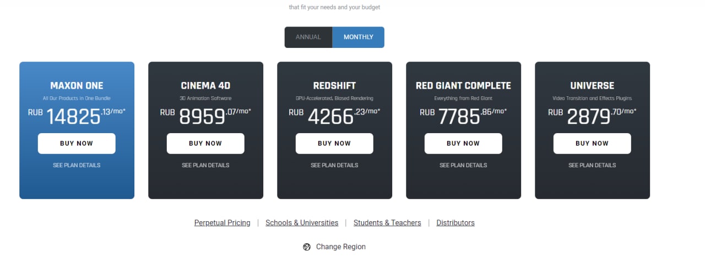Click the 4266 price on Redshift
705x258 pixels.
tap(330, 117)
